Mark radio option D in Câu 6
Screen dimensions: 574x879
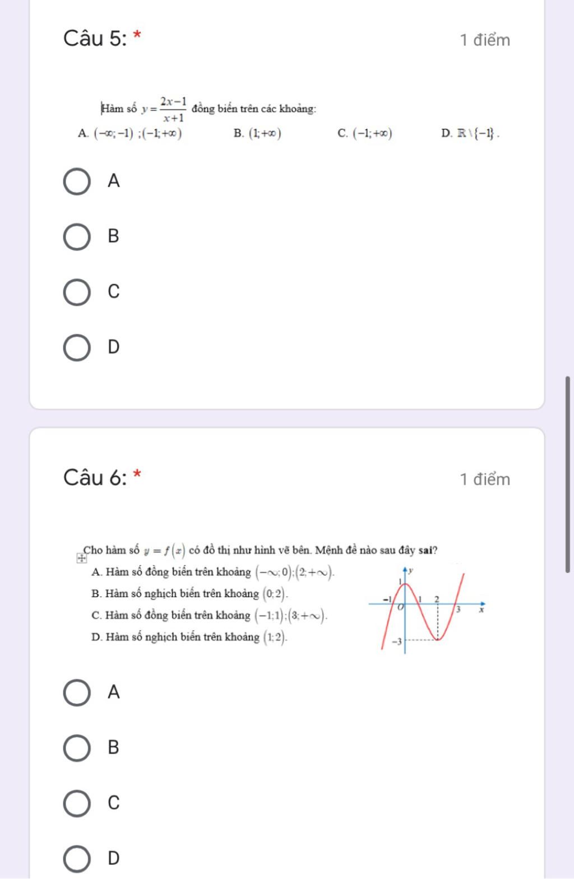point(77,859)
